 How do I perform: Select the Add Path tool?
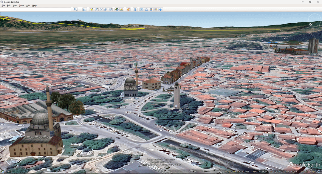101,10
